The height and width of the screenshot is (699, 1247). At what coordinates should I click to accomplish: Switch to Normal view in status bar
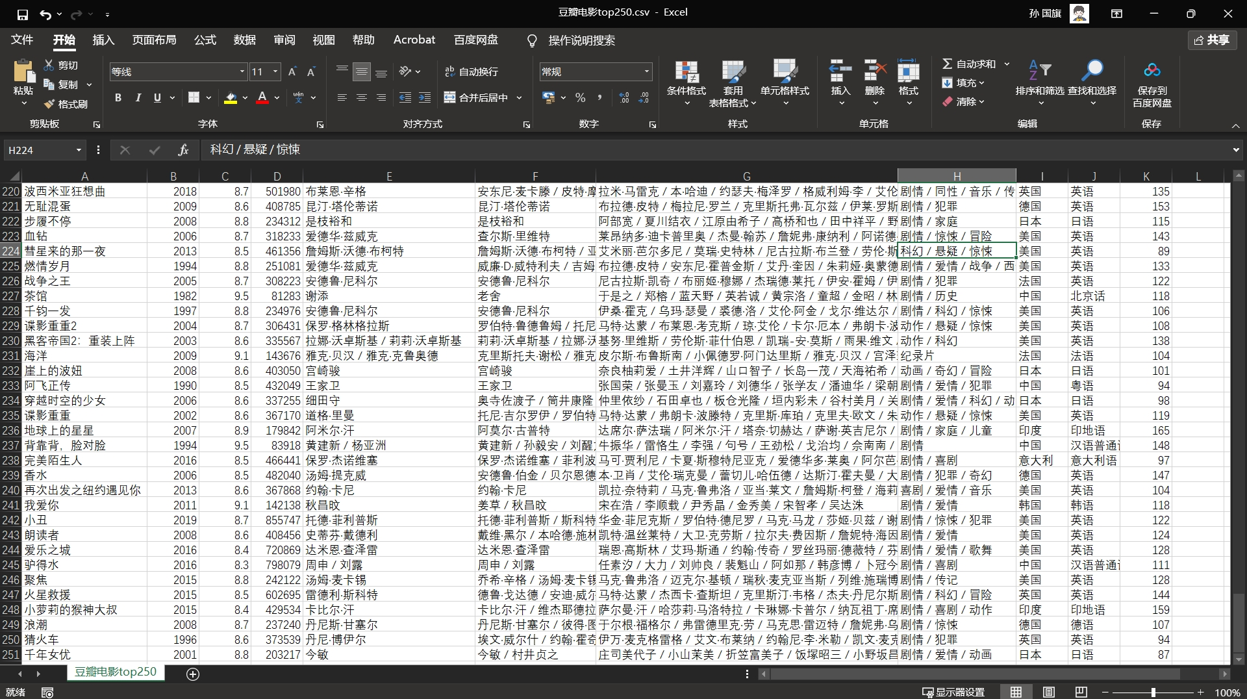[x=1016, y=692]
